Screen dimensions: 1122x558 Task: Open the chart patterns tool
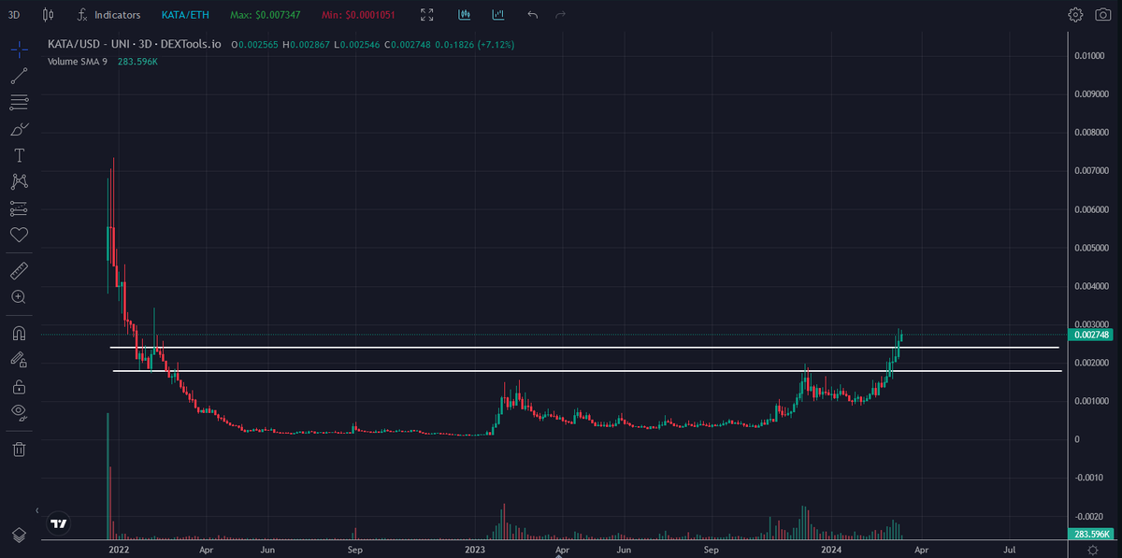point(19,181)
